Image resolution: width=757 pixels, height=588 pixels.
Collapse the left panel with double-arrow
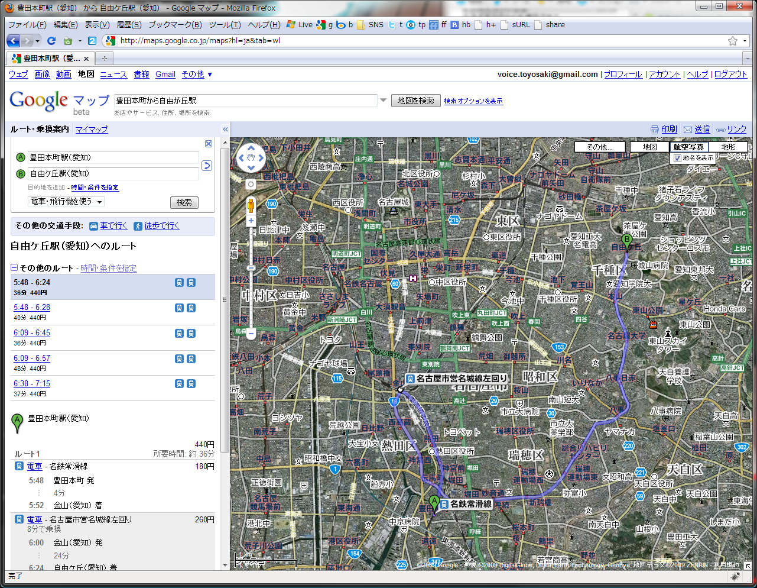(x=225, y=129)
